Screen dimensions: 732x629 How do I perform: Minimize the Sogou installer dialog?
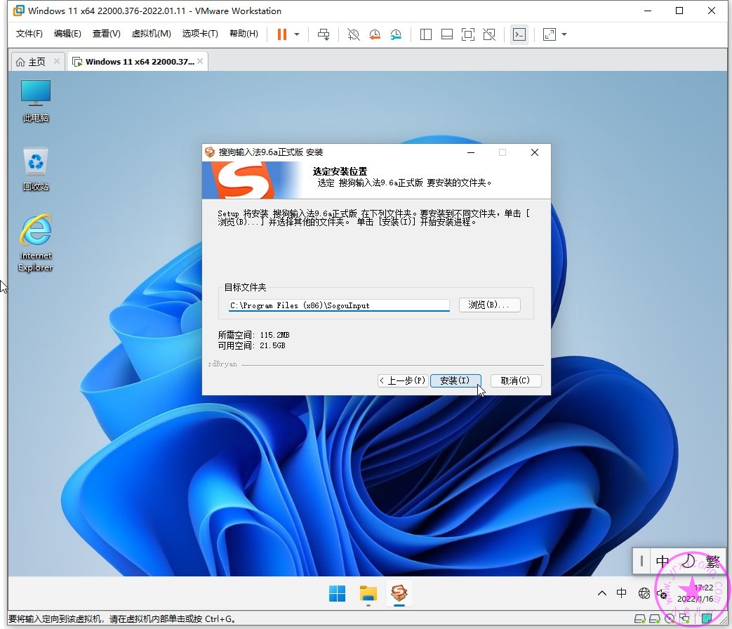pyautogui.click(x=471, y=152)
